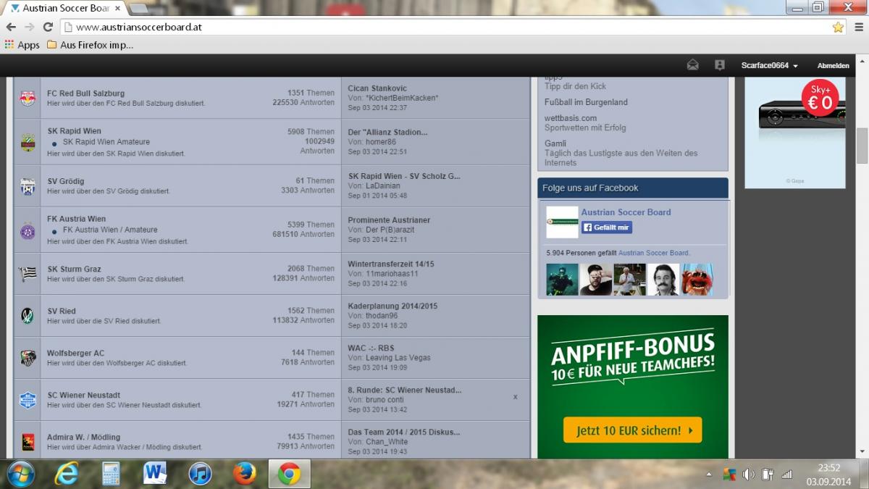Open the Gamli sidebar link
The image size is (869, 489).
[x=555, y=143]
